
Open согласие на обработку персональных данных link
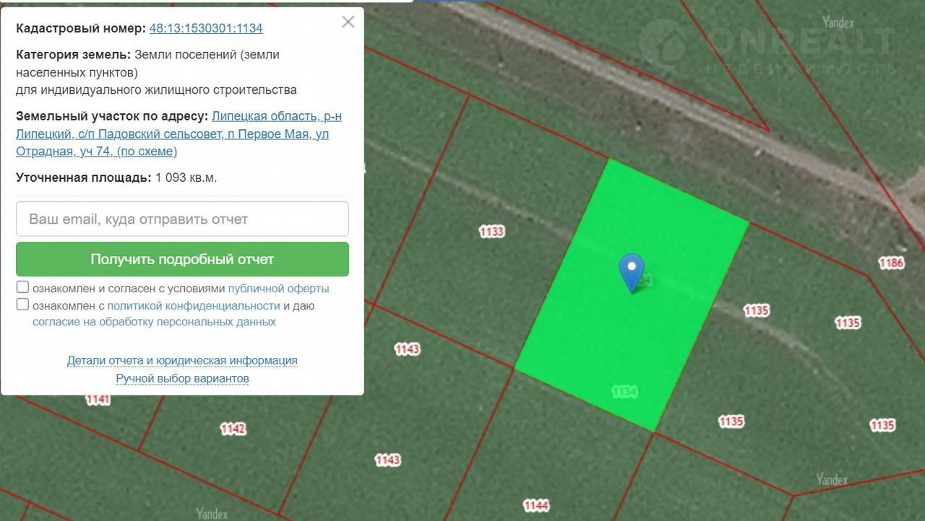tap(154, 322)
